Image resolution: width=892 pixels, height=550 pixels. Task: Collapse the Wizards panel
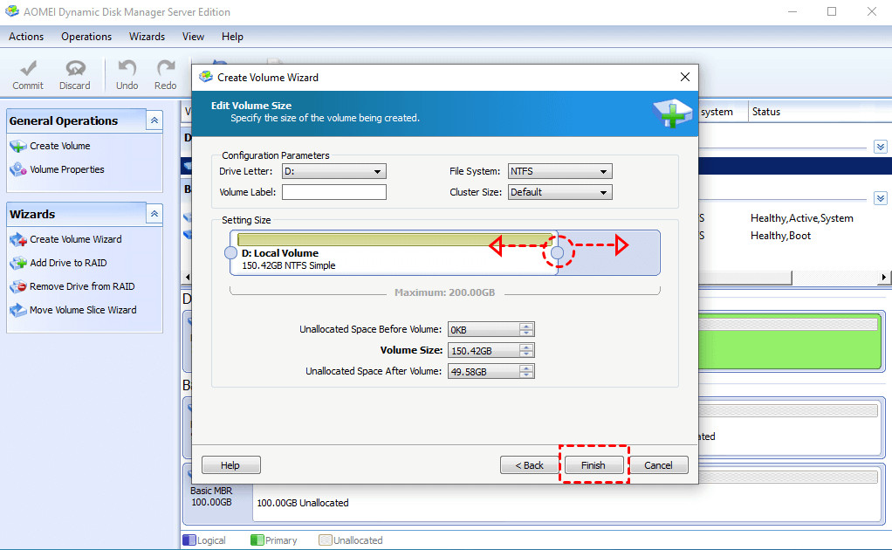[154, 214]
